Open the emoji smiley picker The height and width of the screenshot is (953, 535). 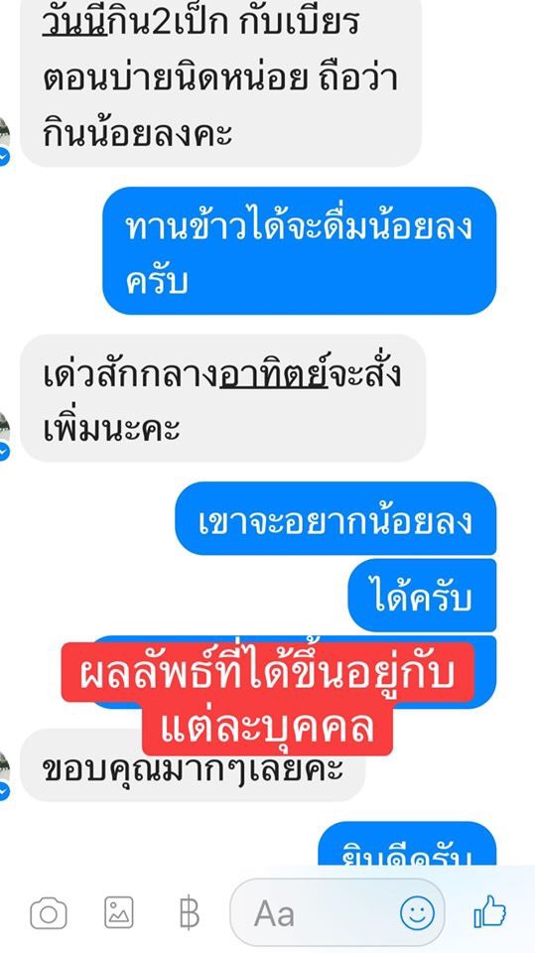coord(417,913)
